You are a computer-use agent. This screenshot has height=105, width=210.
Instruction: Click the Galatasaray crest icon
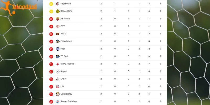coord(57,94)
